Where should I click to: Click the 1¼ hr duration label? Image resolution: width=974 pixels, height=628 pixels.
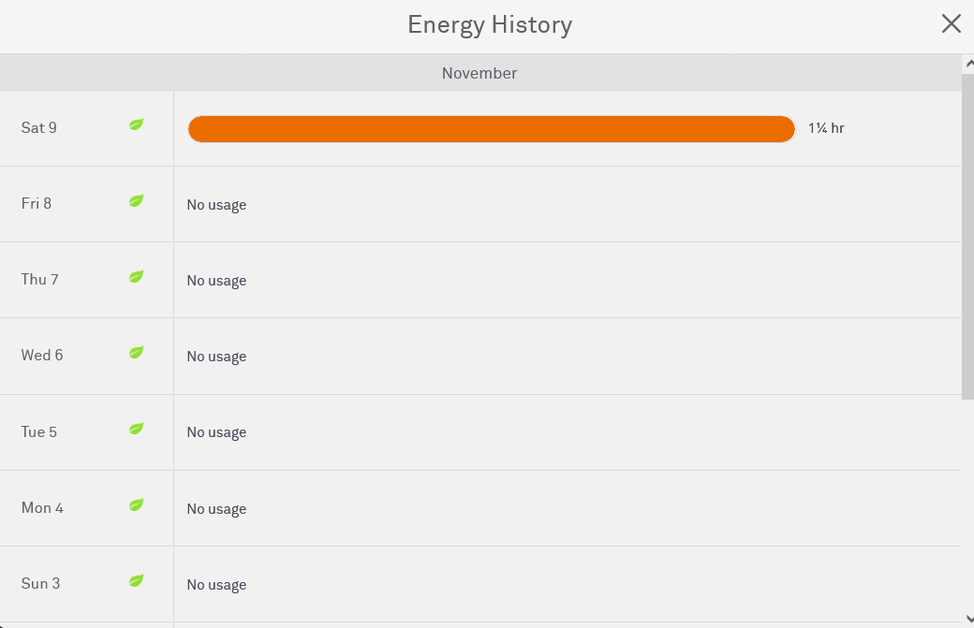pyautogui.click(x=826, y=128)
